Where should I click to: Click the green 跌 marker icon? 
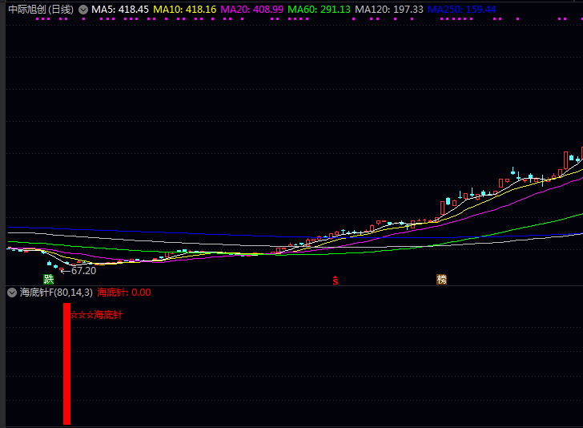(49, 279)
